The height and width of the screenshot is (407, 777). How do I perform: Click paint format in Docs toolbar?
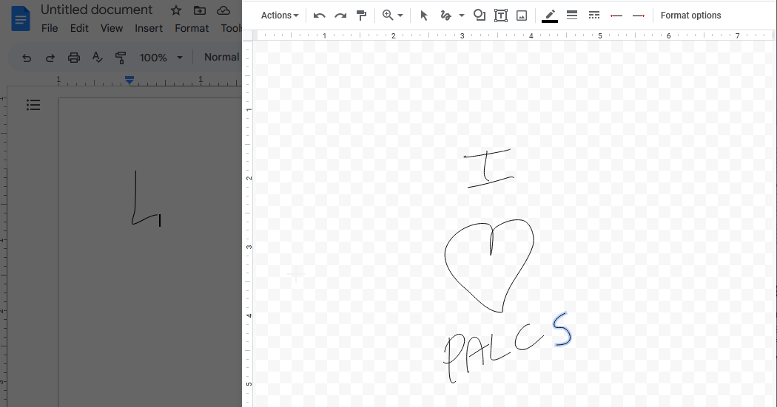pyautogui.click(x=121, y=58)
